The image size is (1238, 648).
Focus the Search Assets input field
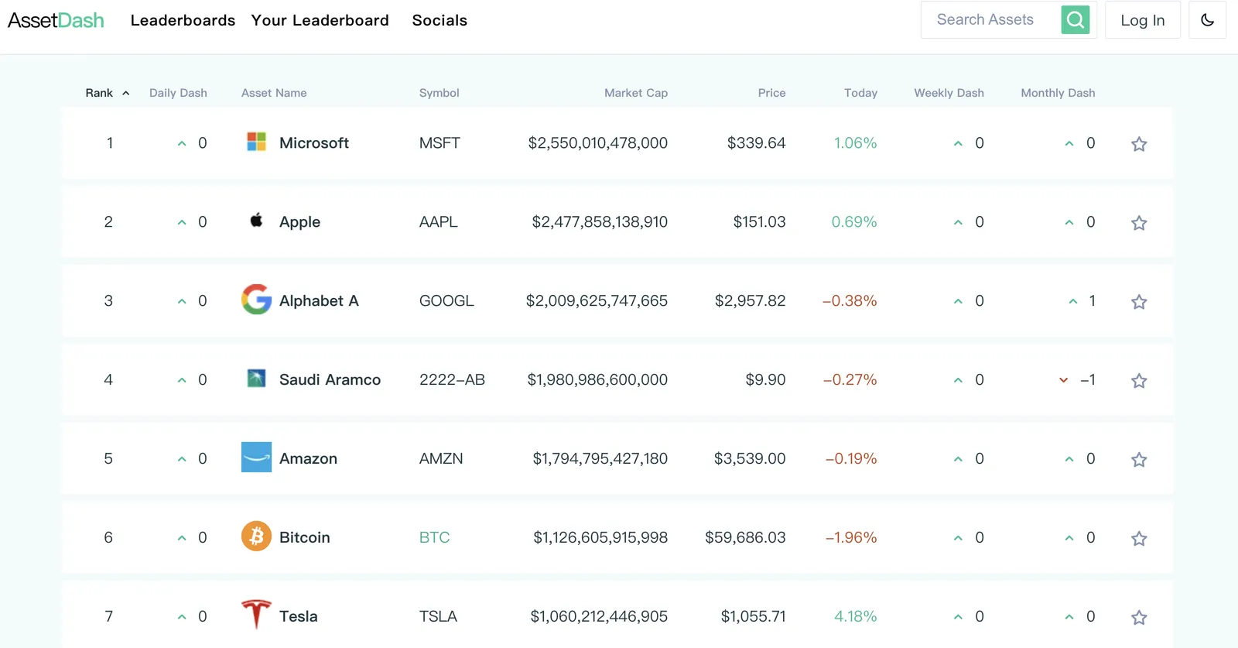[990, 19]
